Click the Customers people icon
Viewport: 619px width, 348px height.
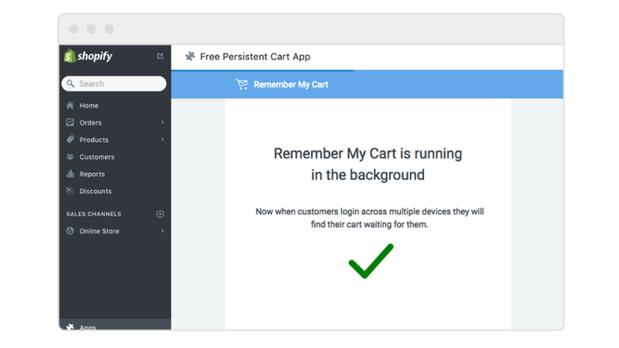[x=70, y=157]
